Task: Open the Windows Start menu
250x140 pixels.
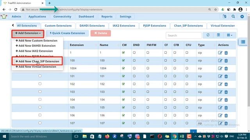Action: coord(4,136)
